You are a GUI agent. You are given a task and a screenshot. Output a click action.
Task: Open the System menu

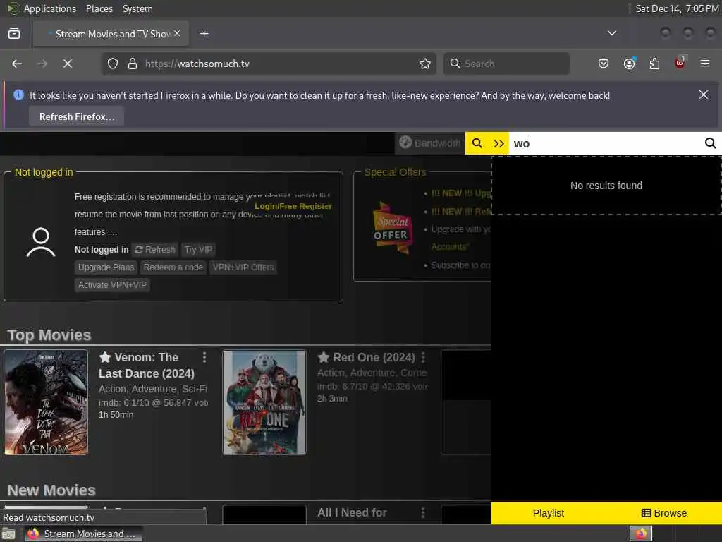[137, 8]
